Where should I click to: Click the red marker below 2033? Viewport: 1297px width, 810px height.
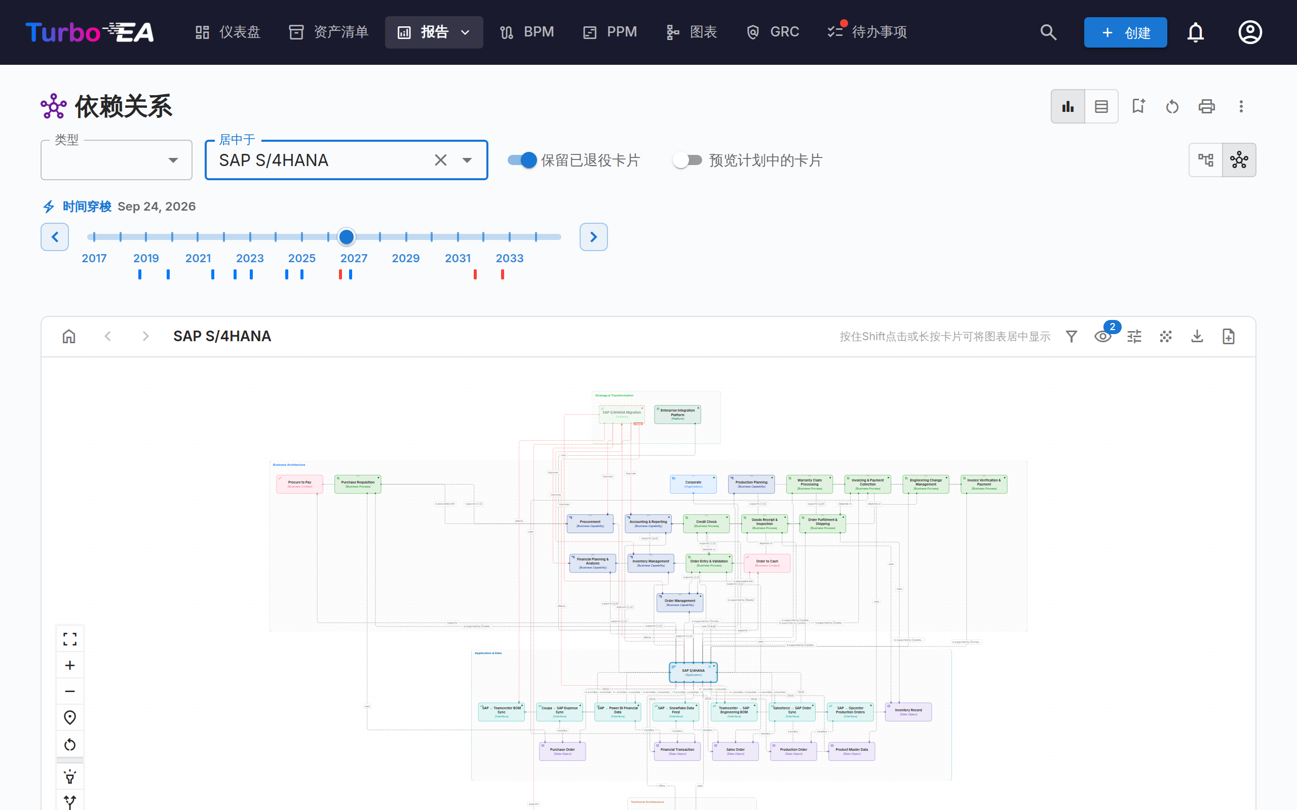point(502,274)
